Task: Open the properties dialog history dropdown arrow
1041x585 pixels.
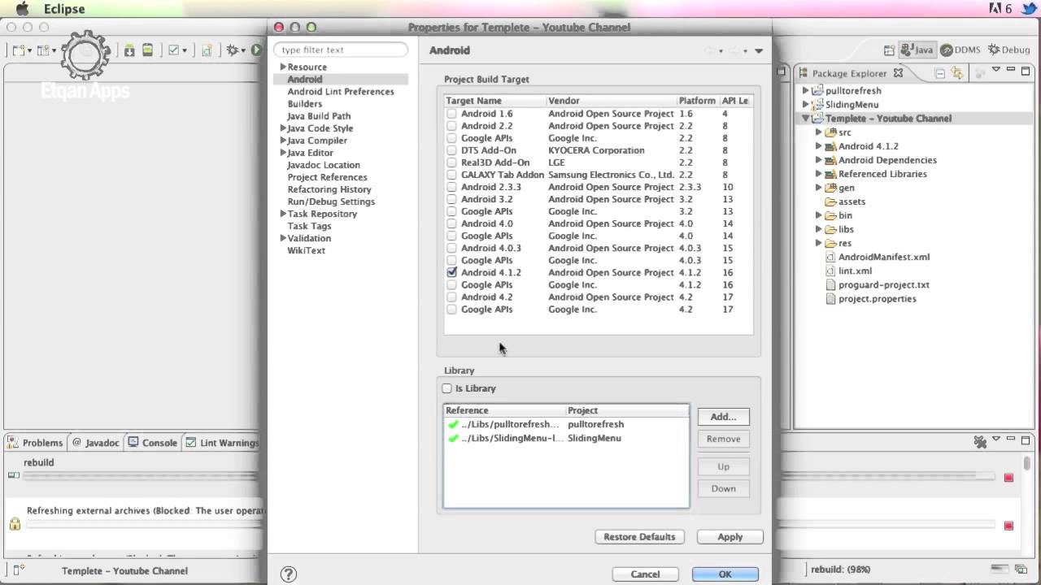Action: 759,50
